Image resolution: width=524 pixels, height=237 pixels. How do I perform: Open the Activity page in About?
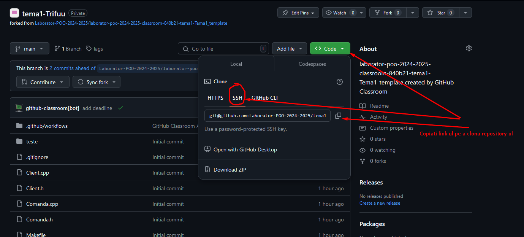pyautogui.click(x=378, y=117)
